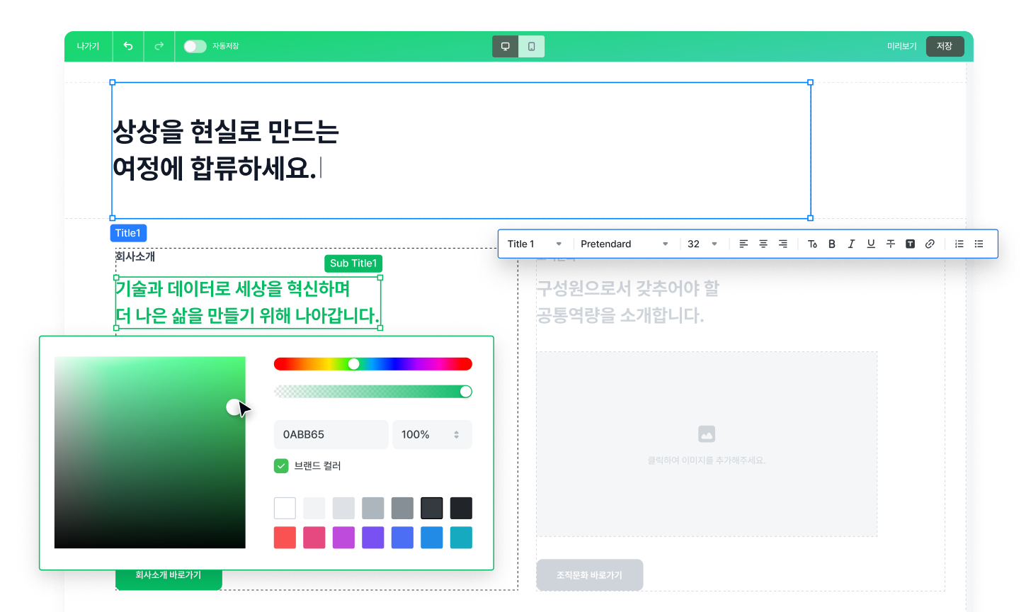The image size is (1031, 612).
Task: Click the 나가기 exit button
Action: 89,46
